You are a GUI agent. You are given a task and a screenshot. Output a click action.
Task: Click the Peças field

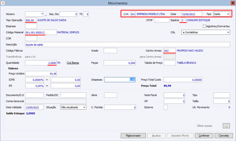point(120,63)
